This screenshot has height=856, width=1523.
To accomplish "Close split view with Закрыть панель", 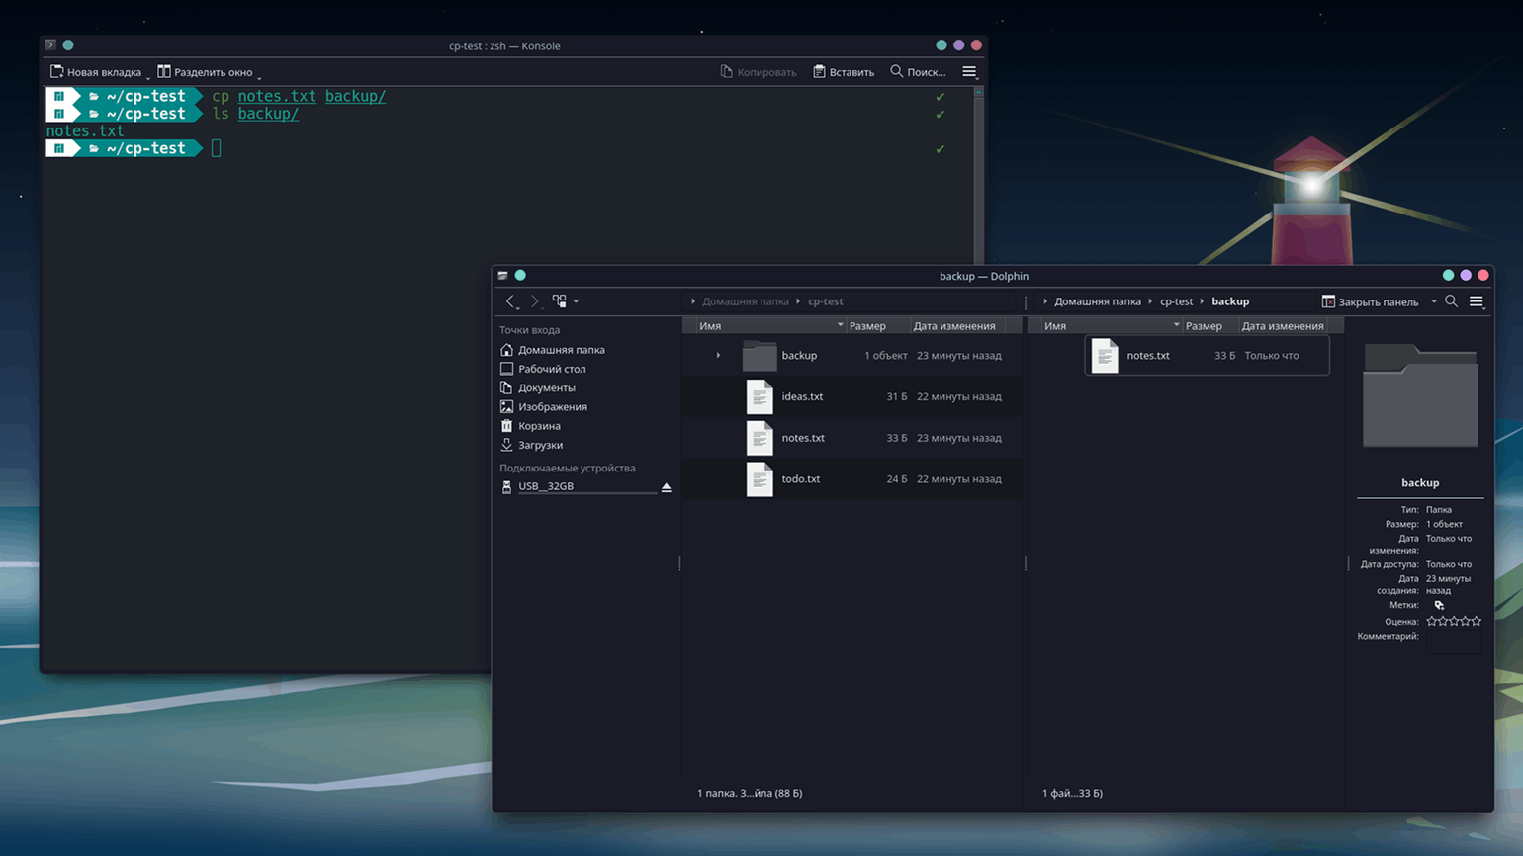I will click(x=1370, y=301).
